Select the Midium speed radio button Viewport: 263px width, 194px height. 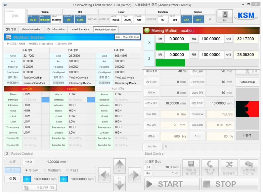[x=45, y=170]
